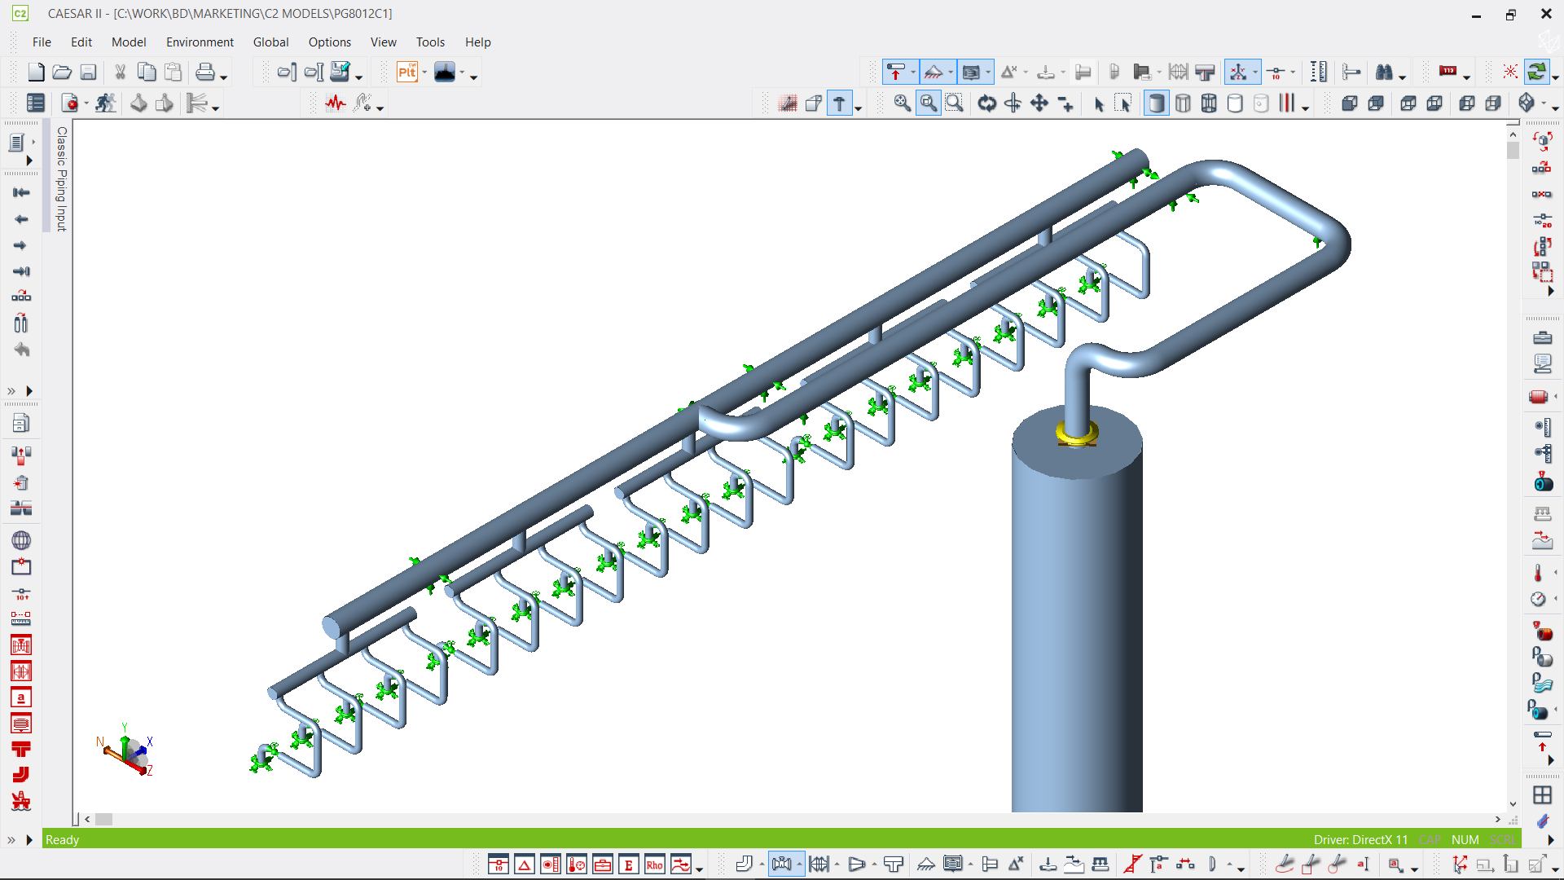Toggle the XYZ axis compass display
This screenshot has width=1564, height=880.
1237,73
